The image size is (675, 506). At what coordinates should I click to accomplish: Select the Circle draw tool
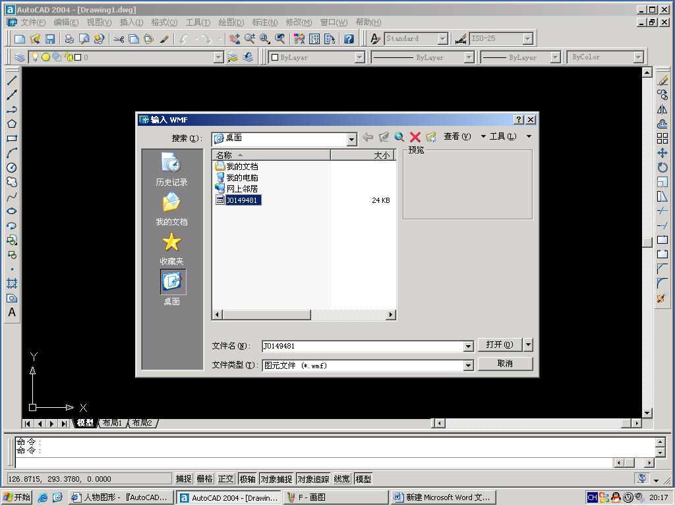tap(12, 167)
